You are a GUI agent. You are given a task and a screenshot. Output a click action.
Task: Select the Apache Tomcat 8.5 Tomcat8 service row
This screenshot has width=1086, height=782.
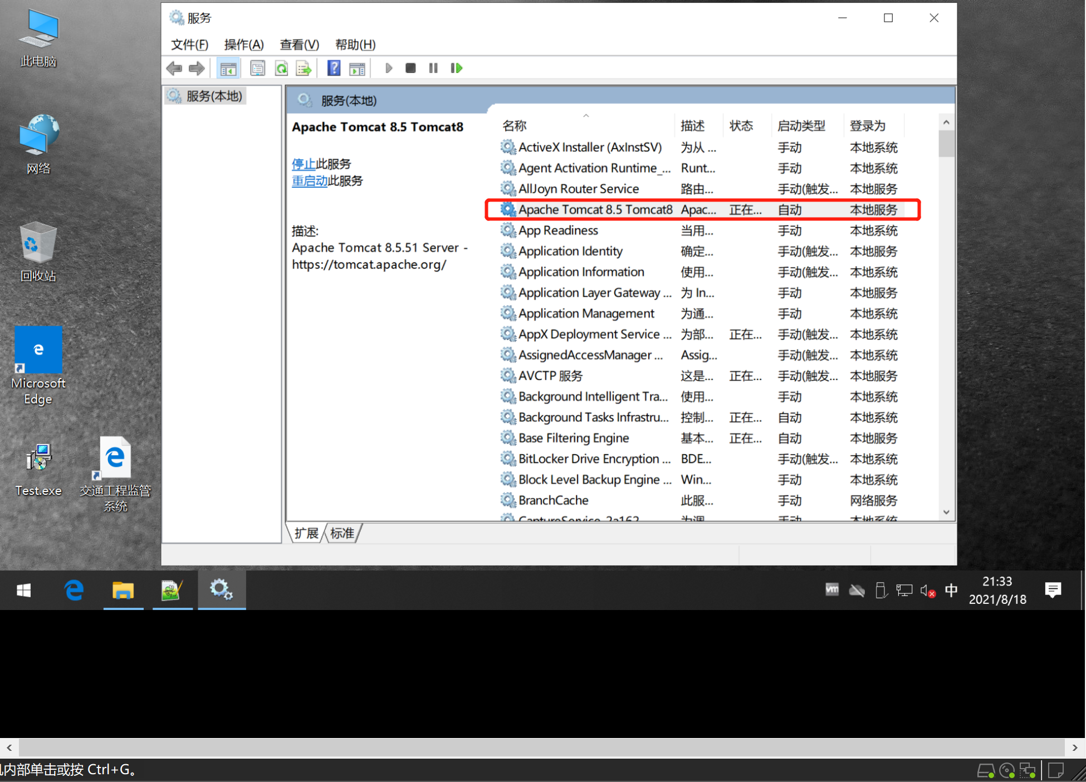(x=595, y=209)
